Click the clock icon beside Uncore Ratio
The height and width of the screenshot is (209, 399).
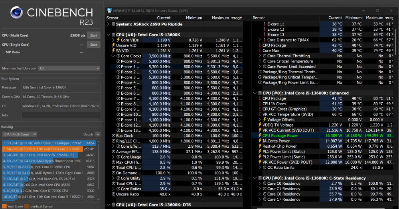pos(113,194)
